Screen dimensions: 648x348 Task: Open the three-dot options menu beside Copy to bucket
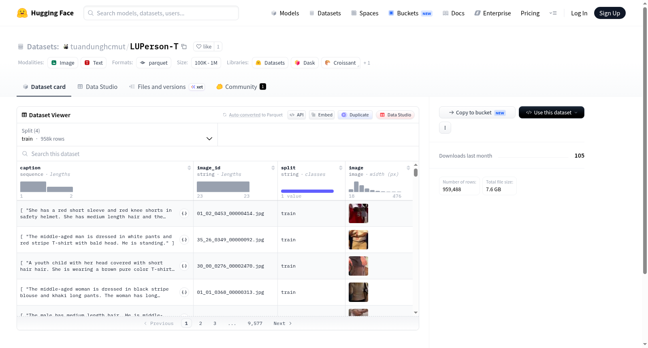(x=445, y=128)
